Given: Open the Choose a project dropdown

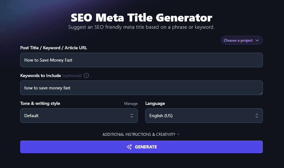Looking at the screenshot, I should pos(242,40).
